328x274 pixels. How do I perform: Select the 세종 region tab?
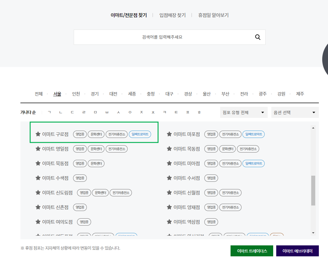(132, 94)
